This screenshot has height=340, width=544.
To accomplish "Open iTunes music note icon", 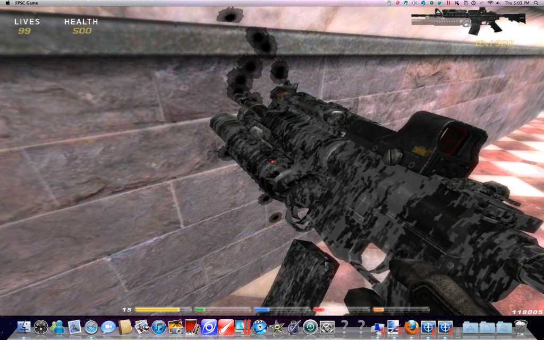I will (158, 327).
